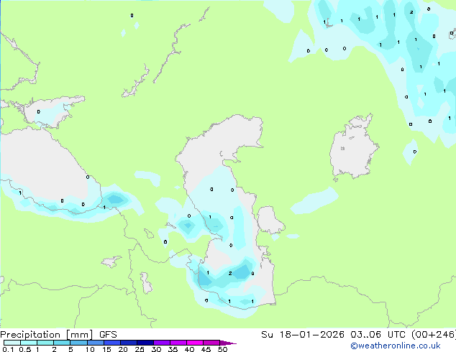Click the legend swatch between 20 and 25
The height and width of the screenshot is (352, 456).
129,343
